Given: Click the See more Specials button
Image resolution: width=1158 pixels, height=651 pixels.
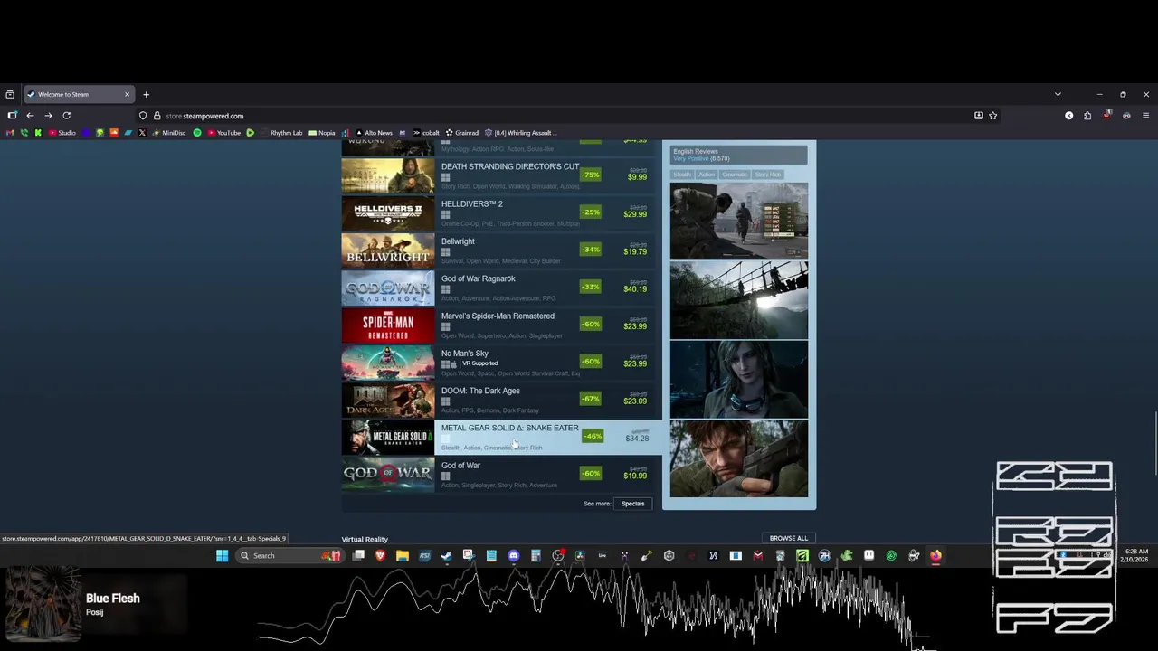Looking at the screenshot, I should 632,504.
